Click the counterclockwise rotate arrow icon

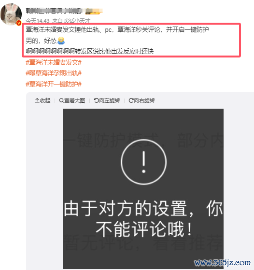tap(96, 100)
